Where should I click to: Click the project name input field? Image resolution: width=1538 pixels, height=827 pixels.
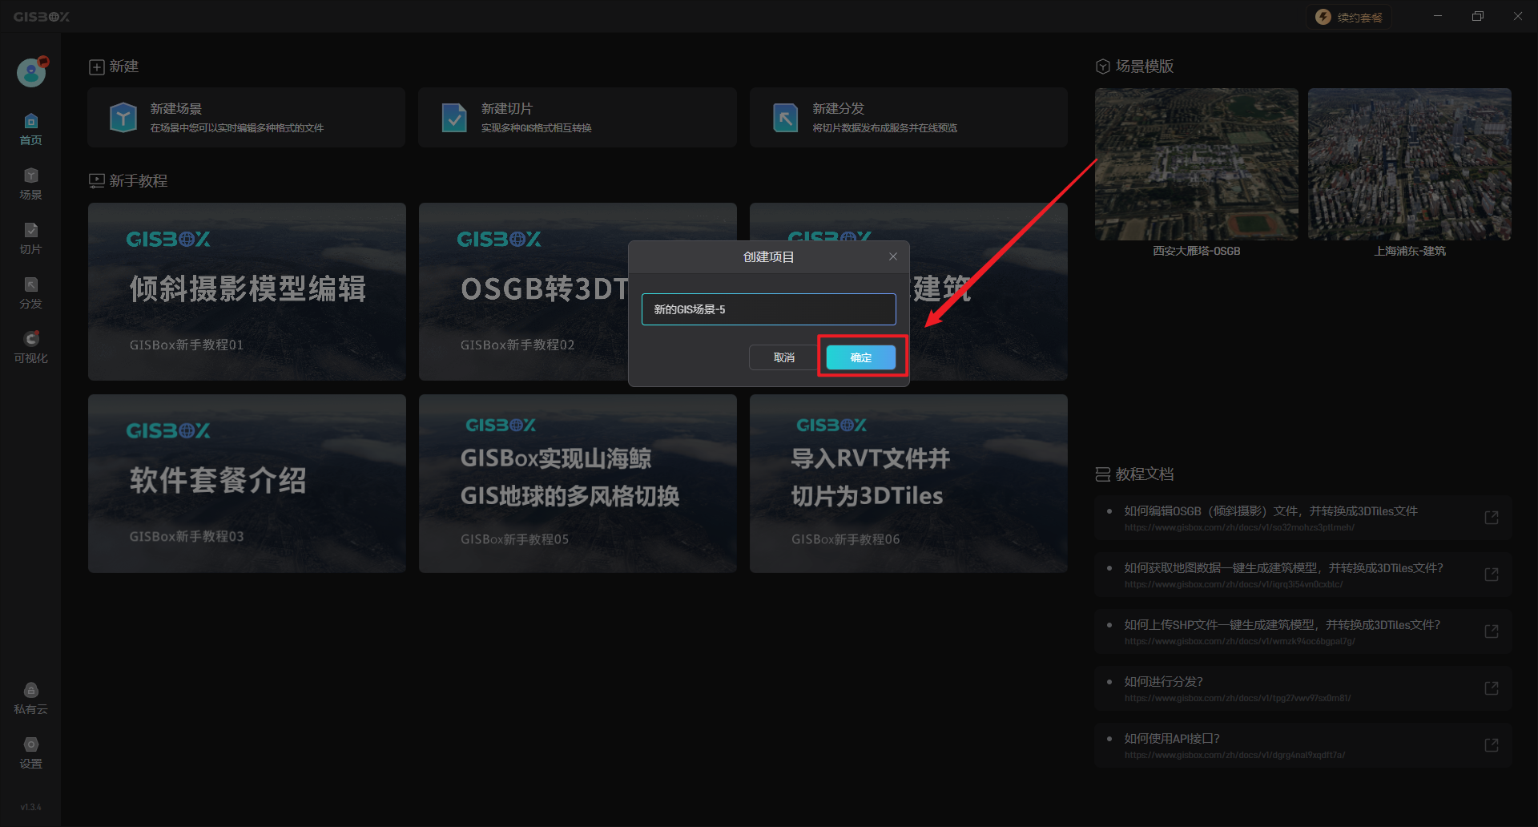click(768, 309)
